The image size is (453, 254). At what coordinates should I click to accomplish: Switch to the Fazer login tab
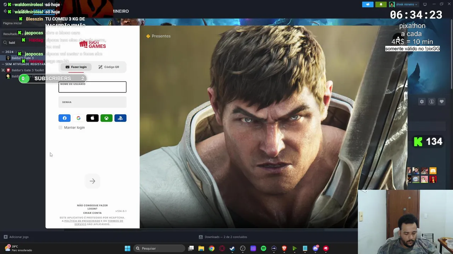(76, 67)
